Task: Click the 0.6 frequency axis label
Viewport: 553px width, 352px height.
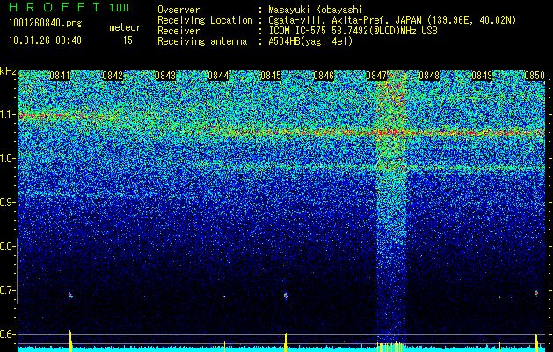Action: (8, 334)
